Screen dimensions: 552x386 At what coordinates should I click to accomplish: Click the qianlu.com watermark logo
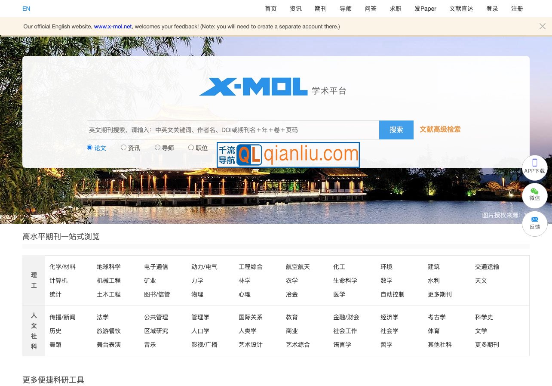pyautogui.click(x=288, y=154)
